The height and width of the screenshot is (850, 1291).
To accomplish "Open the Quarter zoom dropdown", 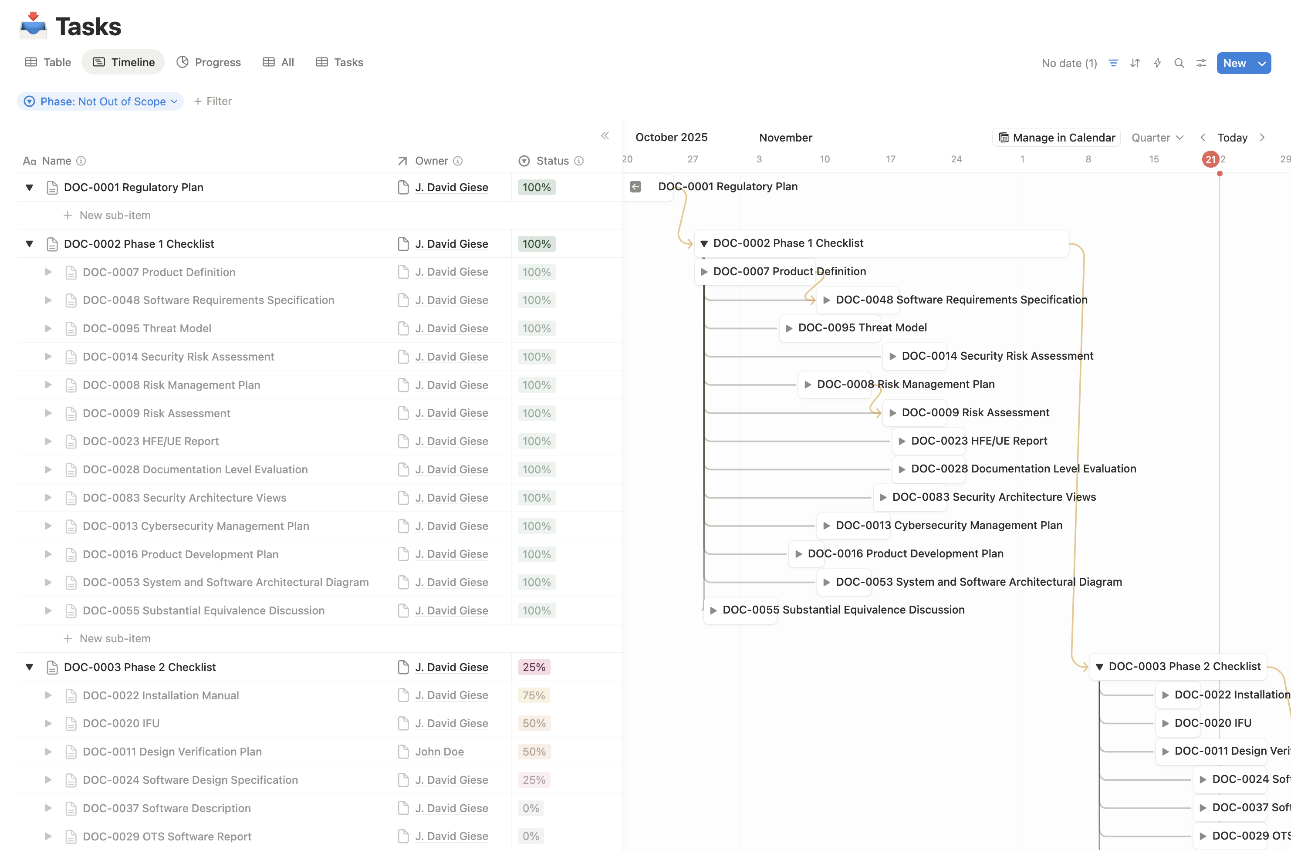I will [1157, 137].
